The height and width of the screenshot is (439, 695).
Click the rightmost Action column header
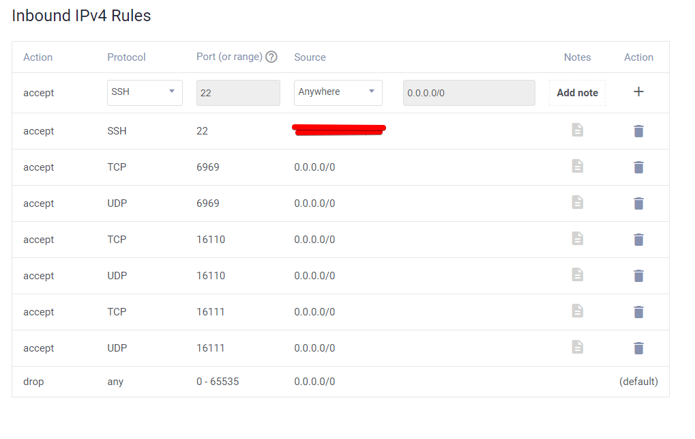click(x=638, y=57)
